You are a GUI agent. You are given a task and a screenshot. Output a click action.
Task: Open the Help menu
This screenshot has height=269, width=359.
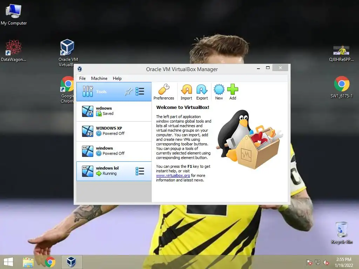coord(117,78)
